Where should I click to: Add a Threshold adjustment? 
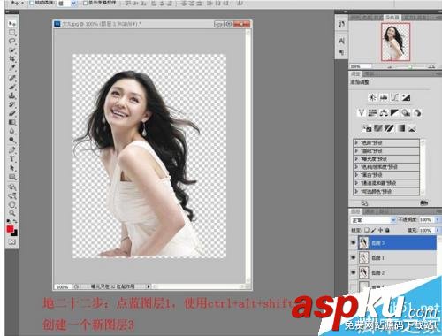pos(390,128)
